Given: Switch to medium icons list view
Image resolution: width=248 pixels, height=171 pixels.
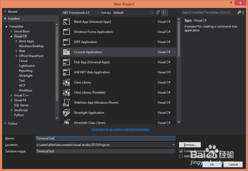Looking at the screenshot, I should pyautogui.click(x=165, y=12).
